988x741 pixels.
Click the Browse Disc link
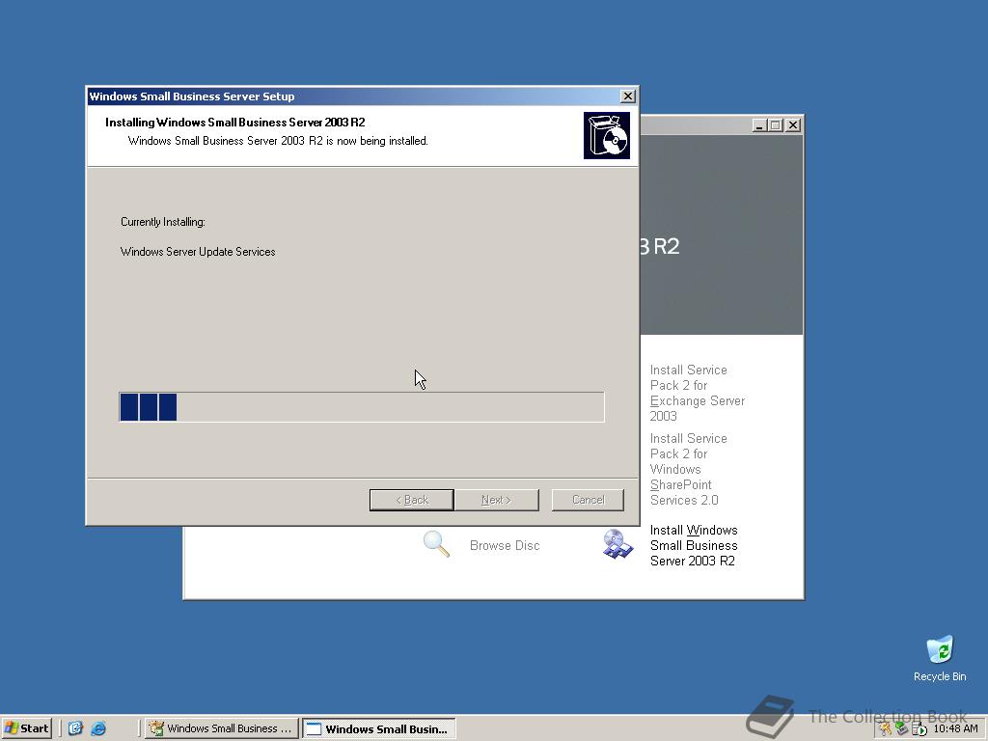point(505,546)
